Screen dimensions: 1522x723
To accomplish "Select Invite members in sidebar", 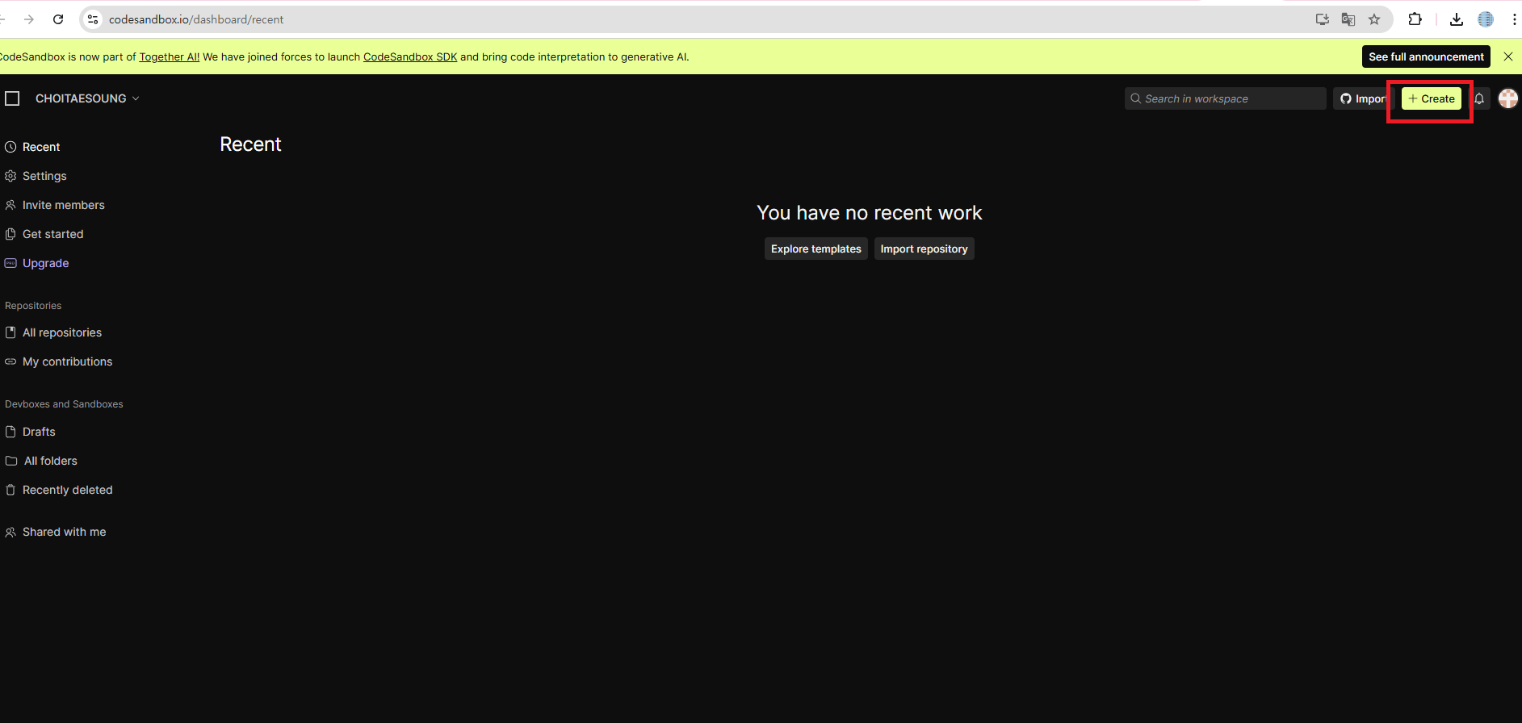I will point(63,205).
